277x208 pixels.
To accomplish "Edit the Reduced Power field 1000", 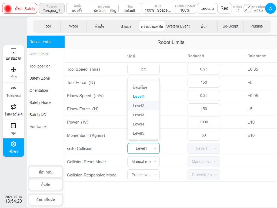I will coord(204,122).
